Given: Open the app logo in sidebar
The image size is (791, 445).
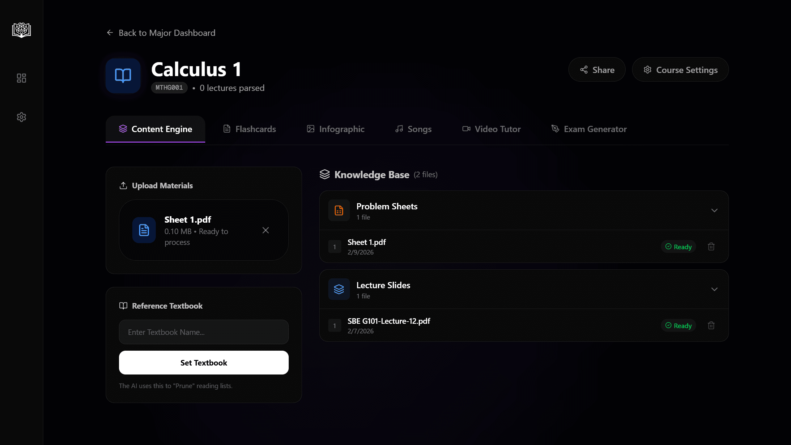Looking at the screenshot, I should (21, 30).
